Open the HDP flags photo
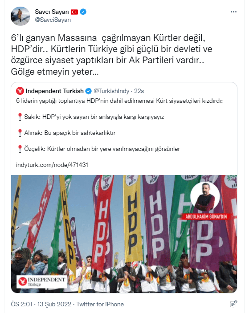The image size is (245, 313). pos(124,234)
